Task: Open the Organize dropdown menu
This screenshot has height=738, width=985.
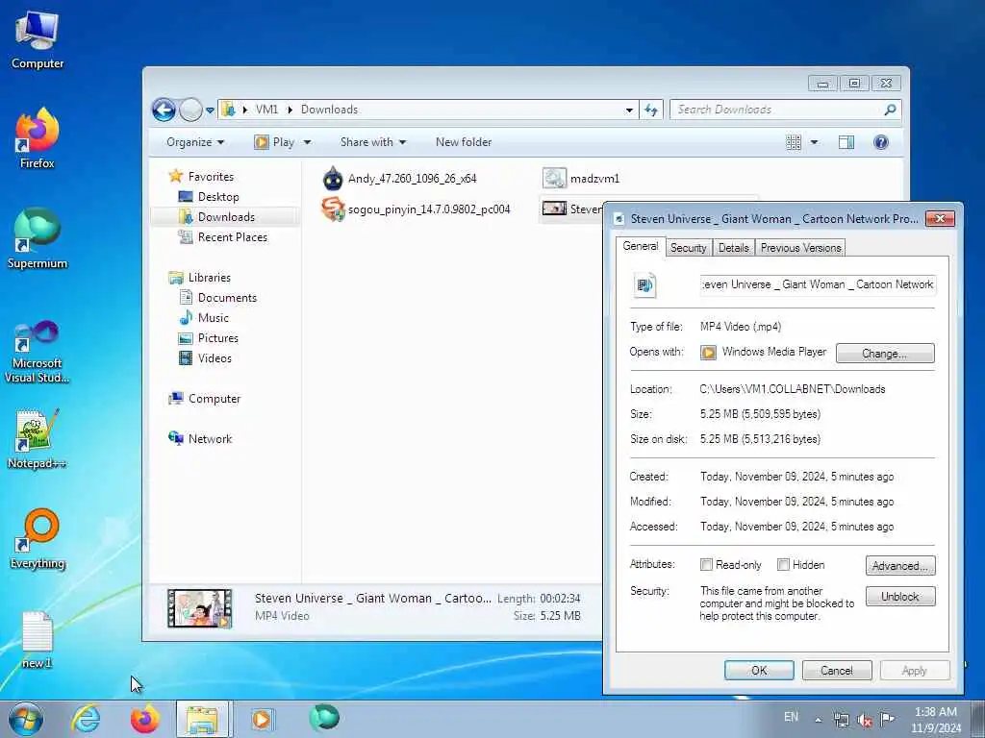Action: pyautogui.click(x=195, y=142)
